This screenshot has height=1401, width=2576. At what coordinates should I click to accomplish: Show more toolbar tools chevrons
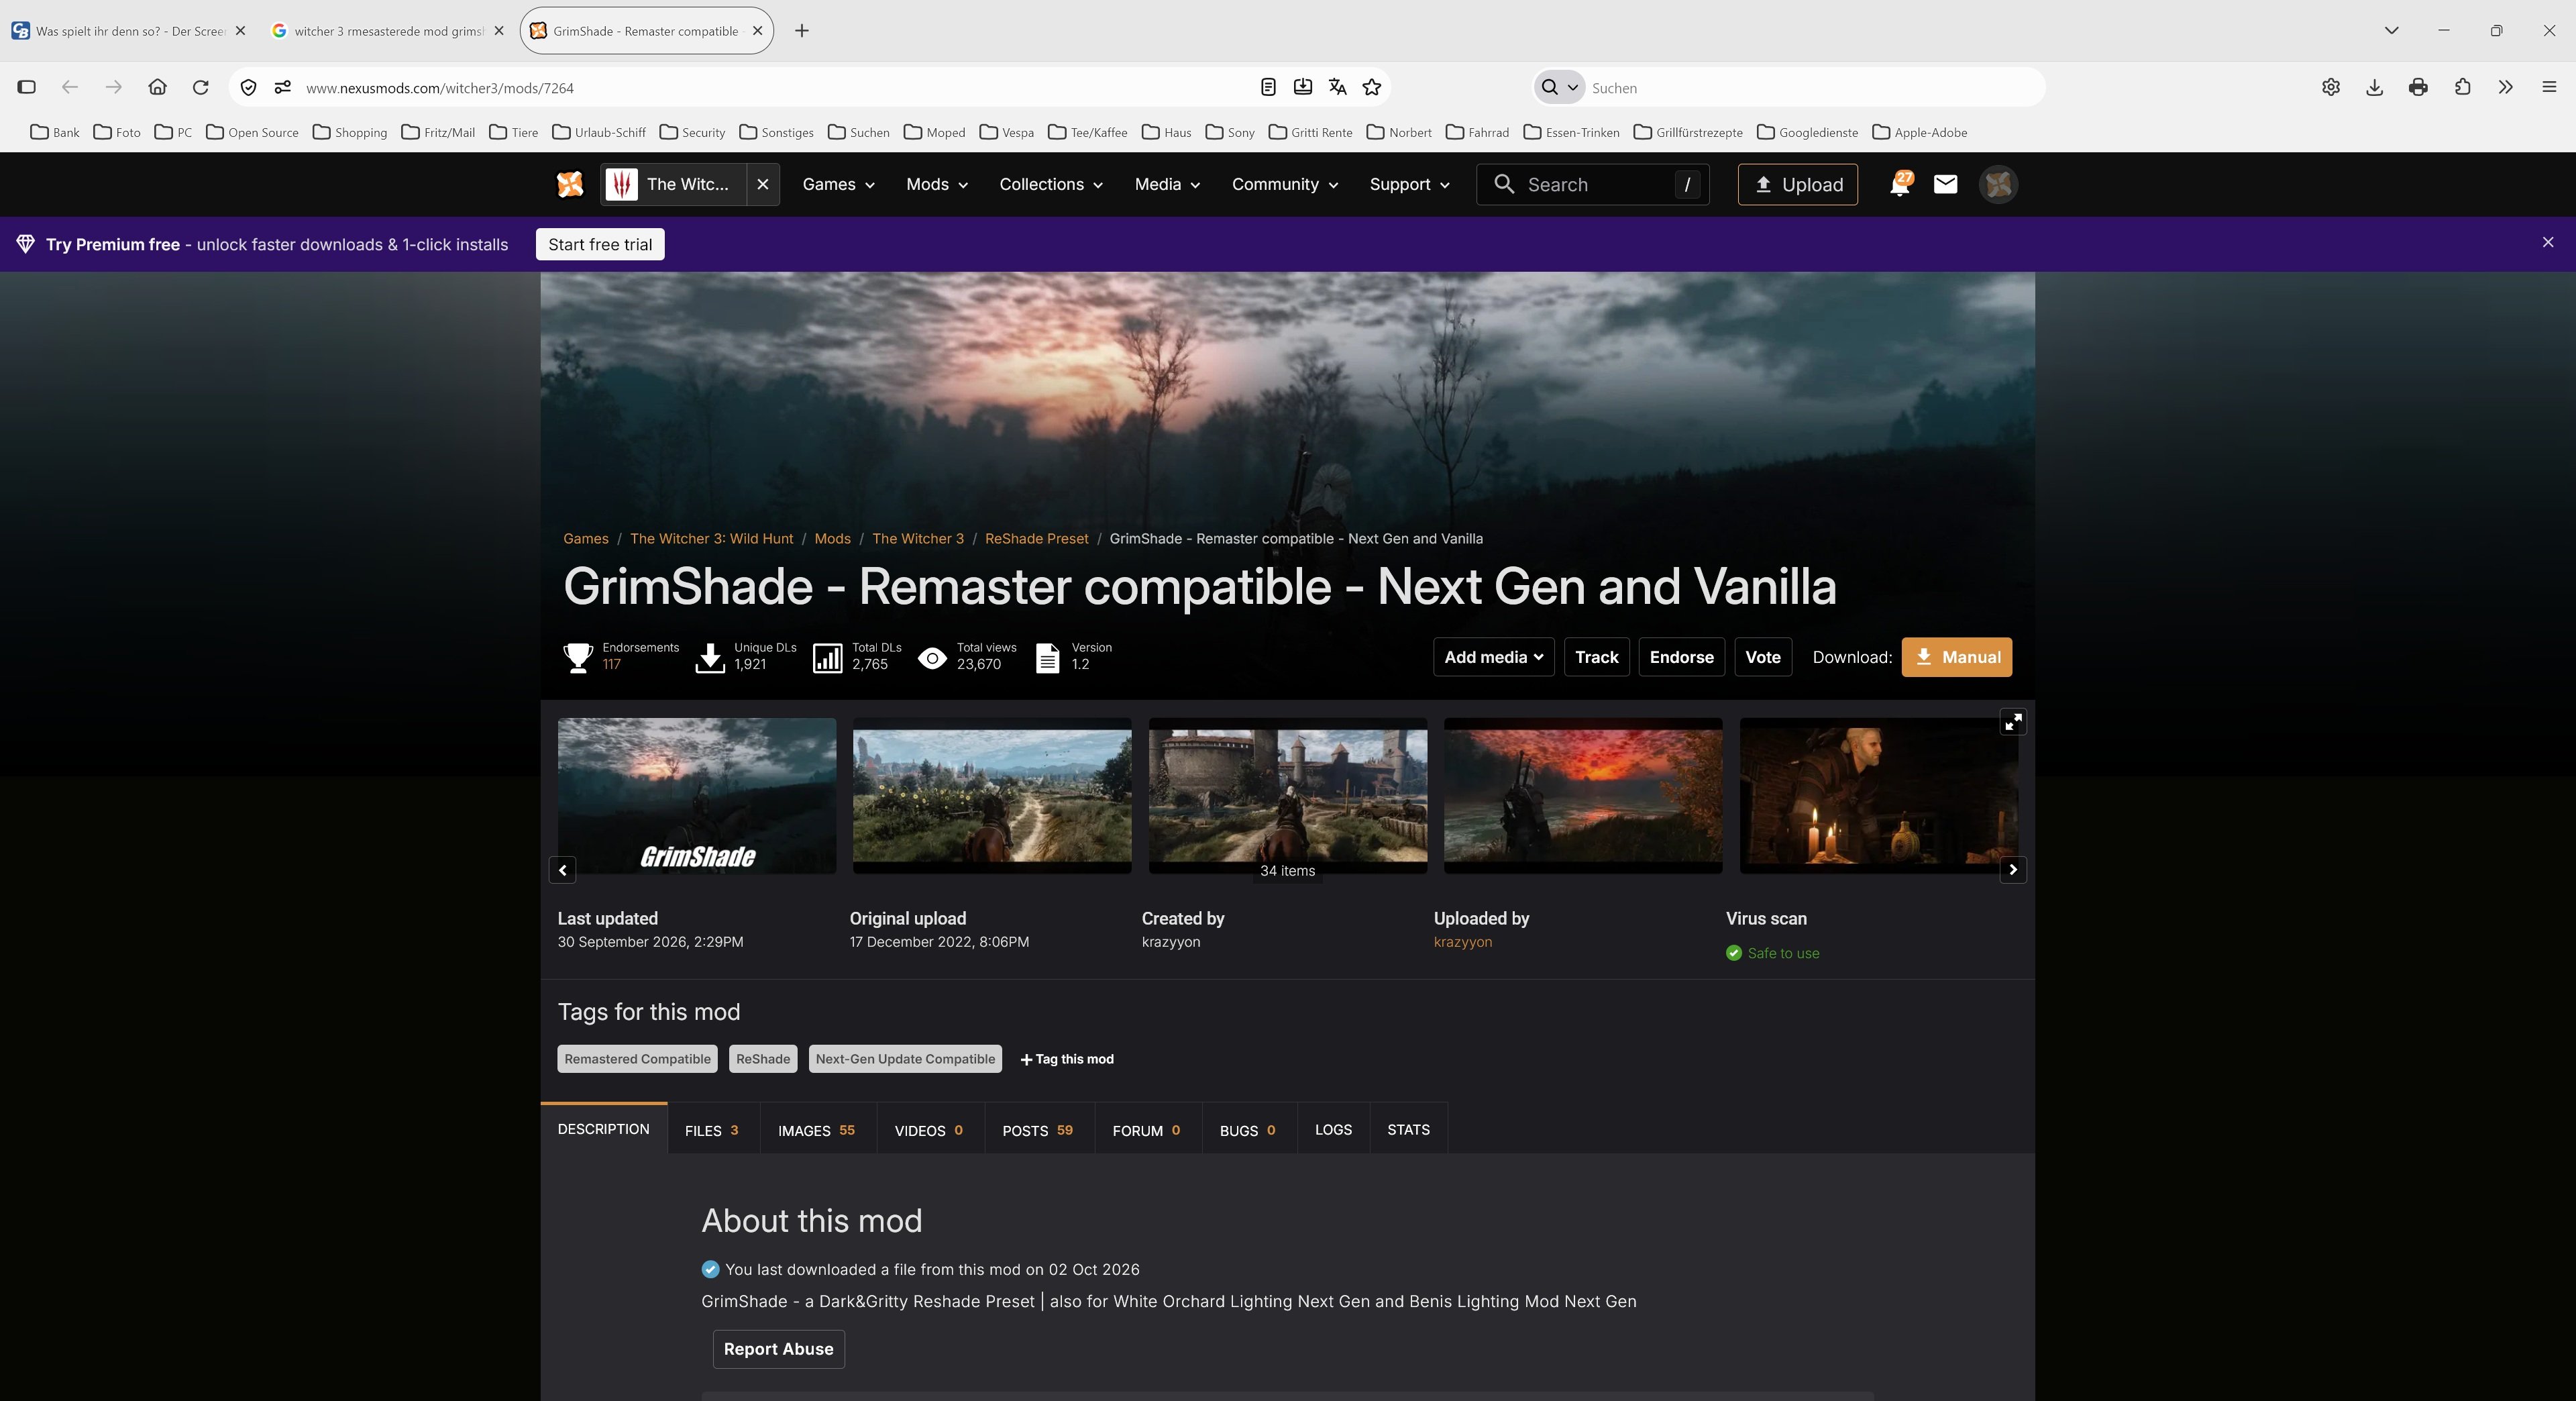pyautogui.click(x=2505, y=87)
